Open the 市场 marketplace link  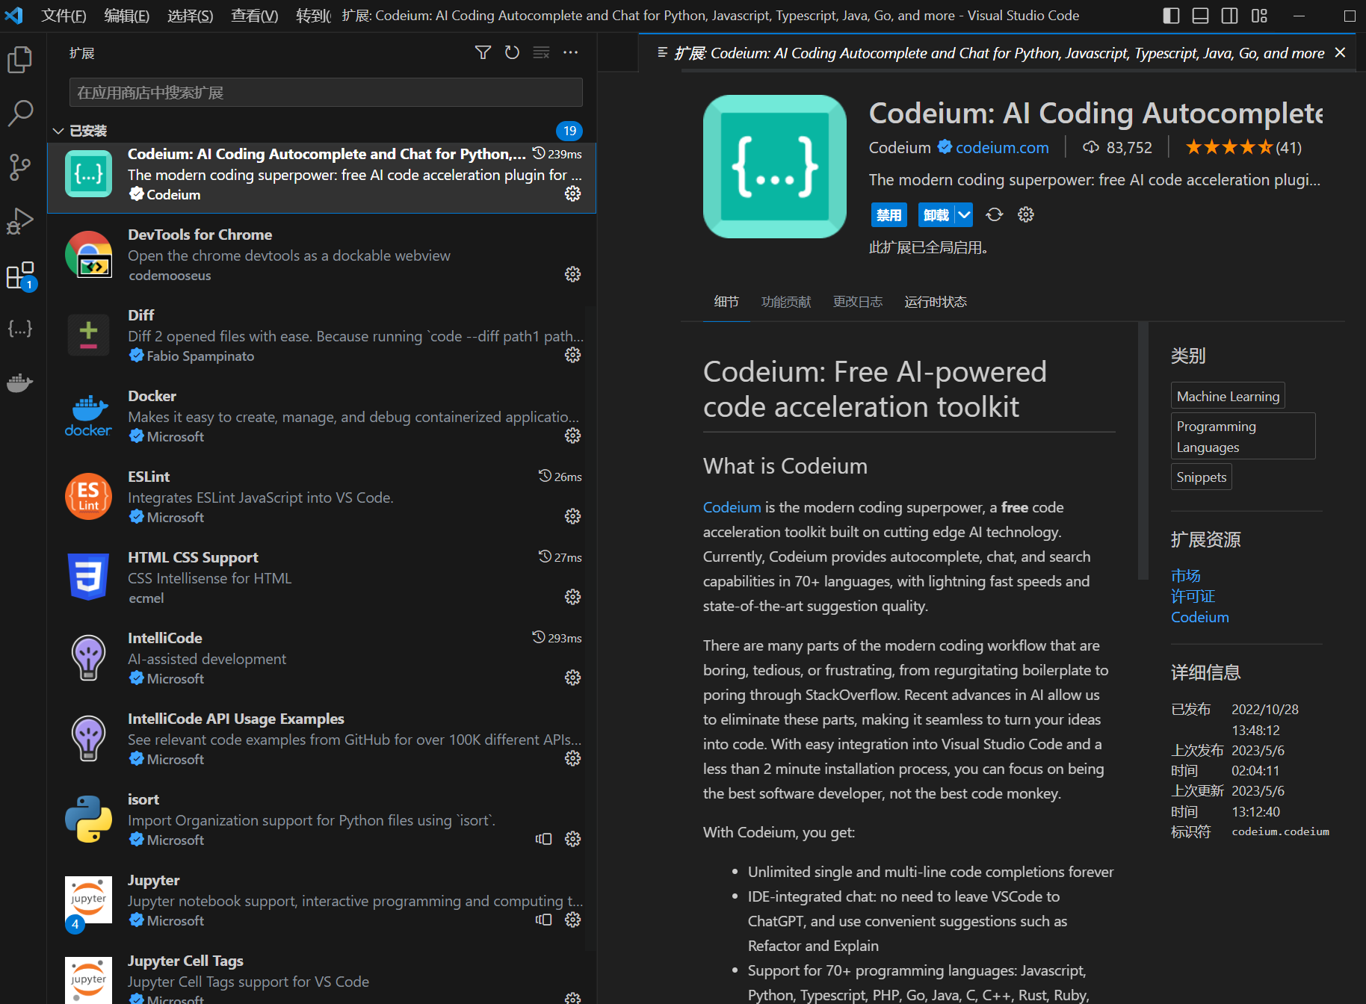tap(1185, 575)
